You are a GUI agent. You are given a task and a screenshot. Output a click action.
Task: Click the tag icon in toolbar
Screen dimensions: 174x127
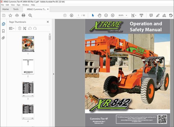(171, 15)
